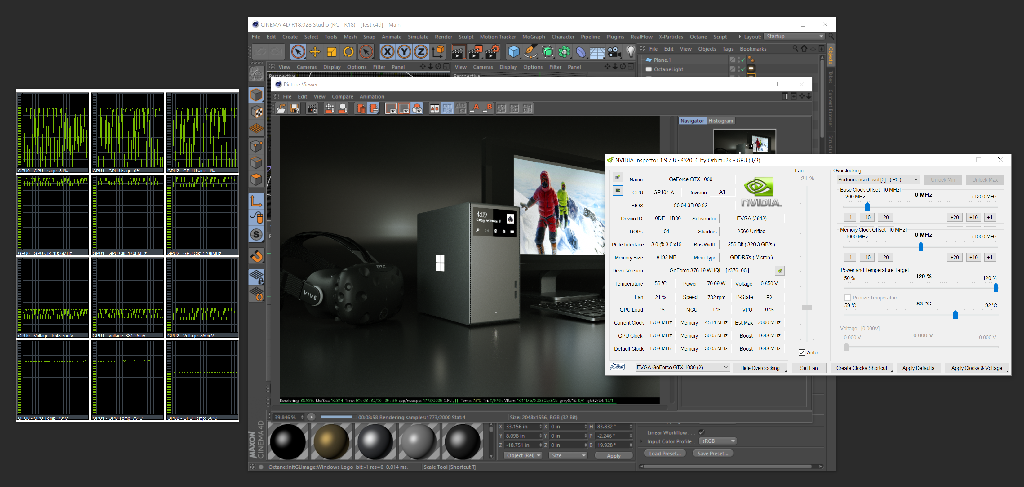Open the Performance Level dropdown

point(878,180)
